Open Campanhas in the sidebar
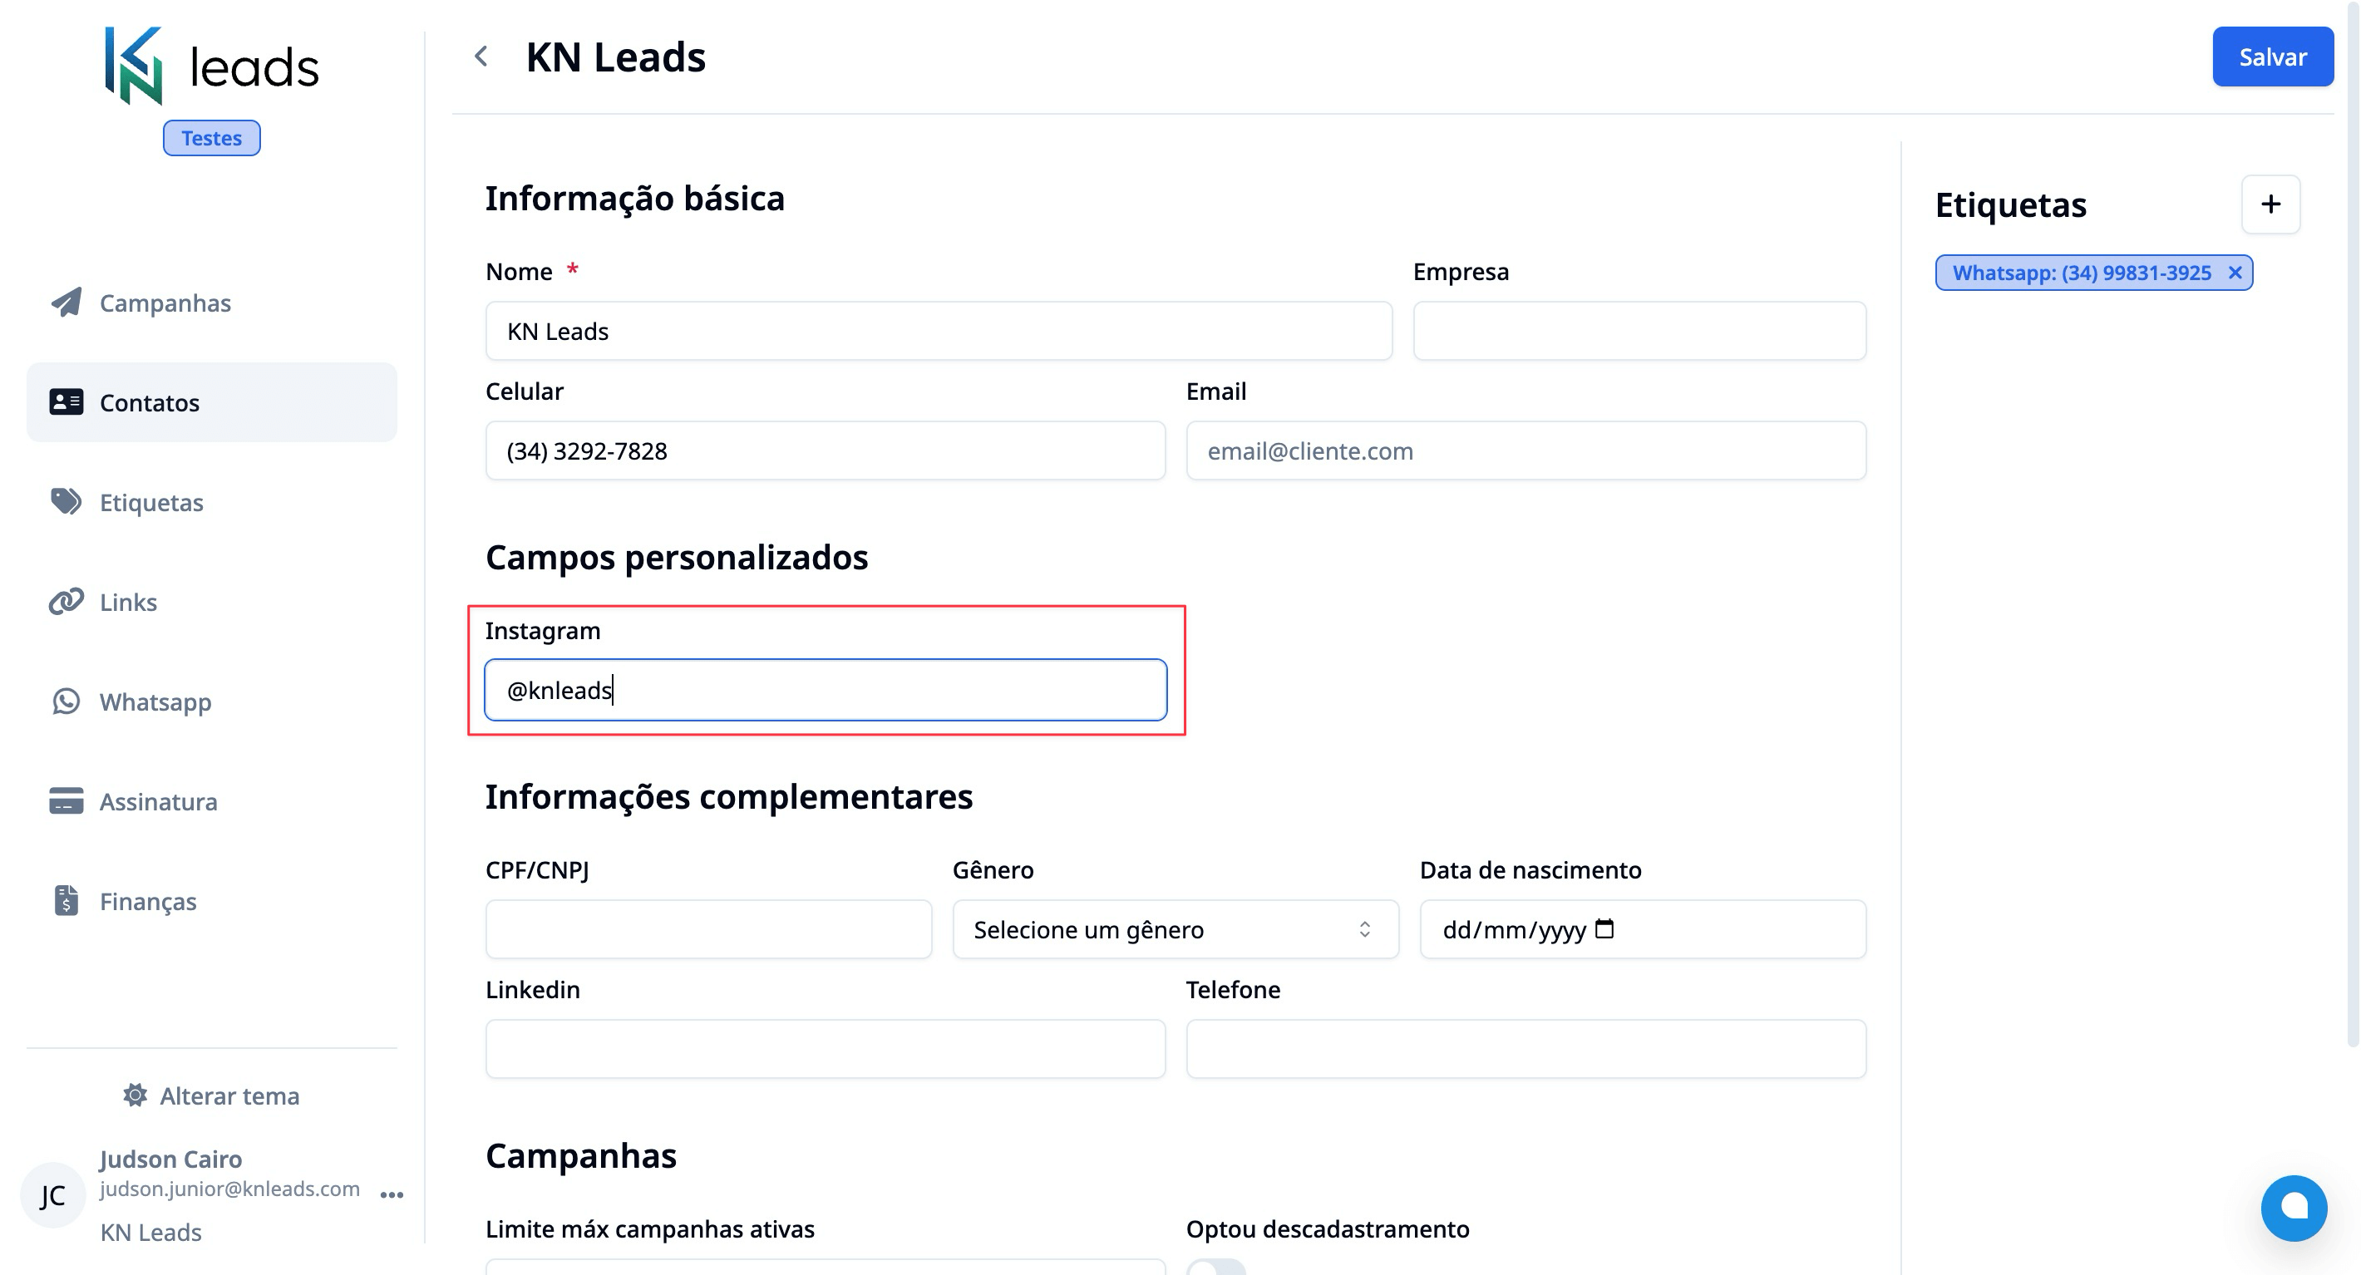The height and width of the screenshot is (1275, 2361). [x=165, y=303]
